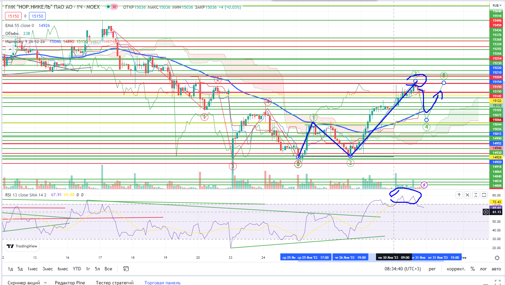The width and height of the screenshot is (505, 285).
Task: Open the RUB currency dropdown
Action: (x=497, y=5)
